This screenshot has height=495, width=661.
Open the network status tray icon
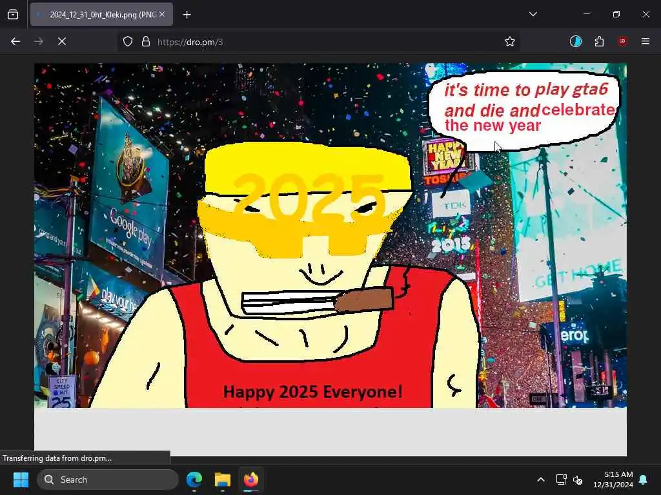(x=561, y=480)
